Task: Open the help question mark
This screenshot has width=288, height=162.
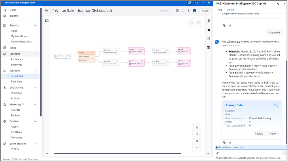Action: [x=203, y=3]
